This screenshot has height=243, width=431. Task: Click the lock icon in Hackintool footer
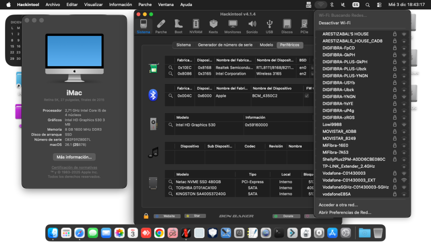(146, 216)
